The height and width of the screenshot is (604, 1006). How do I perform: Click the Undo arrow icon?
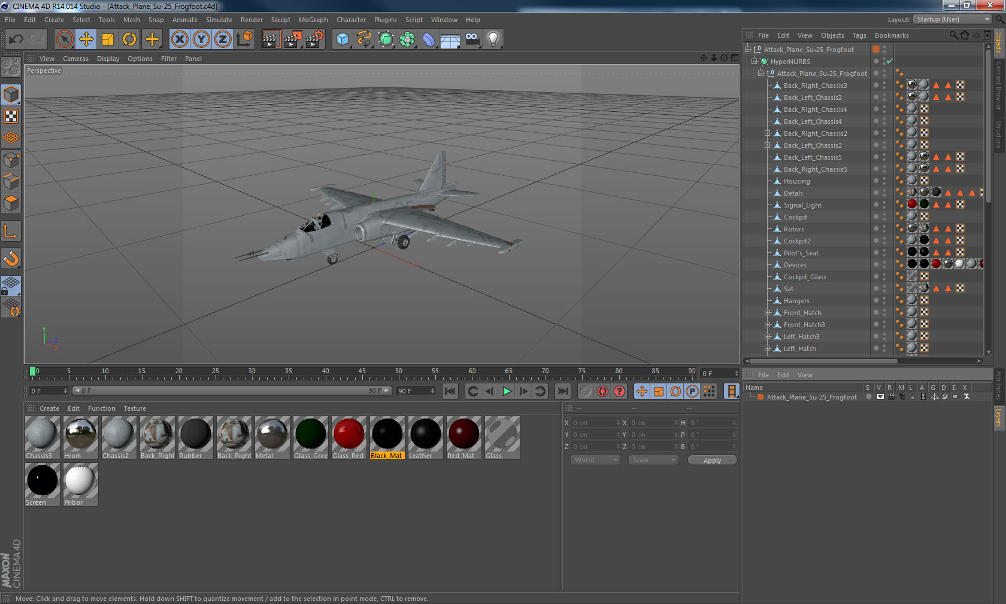pyautogui.click(x=16, y=39)
